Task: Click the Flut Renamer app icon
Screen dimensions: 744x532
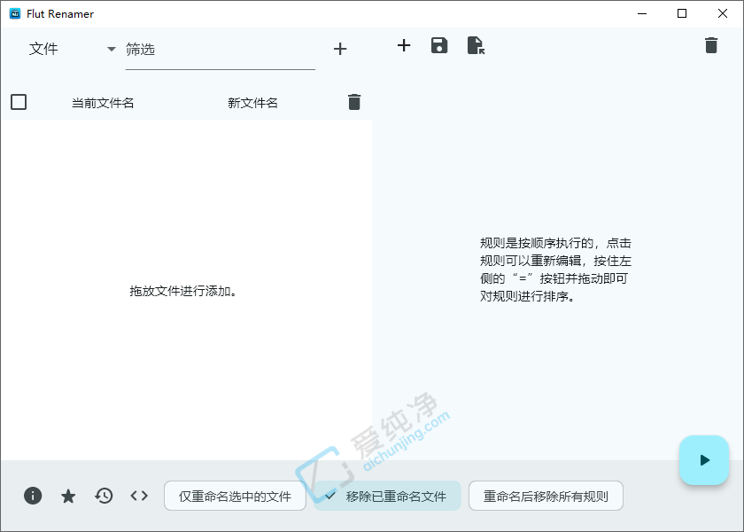Action: tap(15, 14)
